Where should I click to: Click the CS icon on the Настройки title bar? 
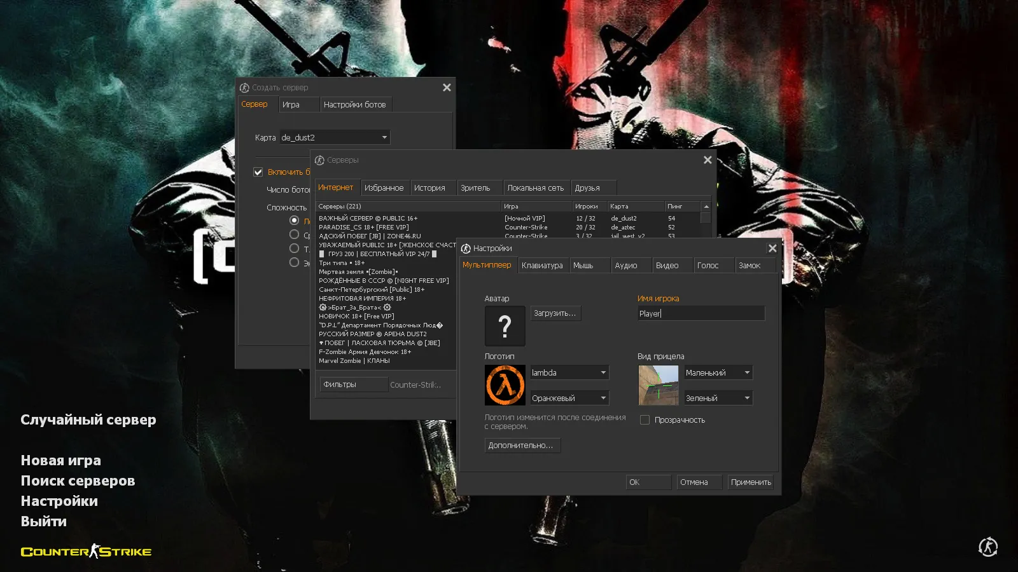pos(466,248)
